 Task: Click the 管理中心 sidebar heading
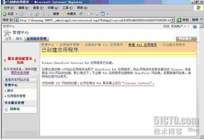tap(11, 85)
